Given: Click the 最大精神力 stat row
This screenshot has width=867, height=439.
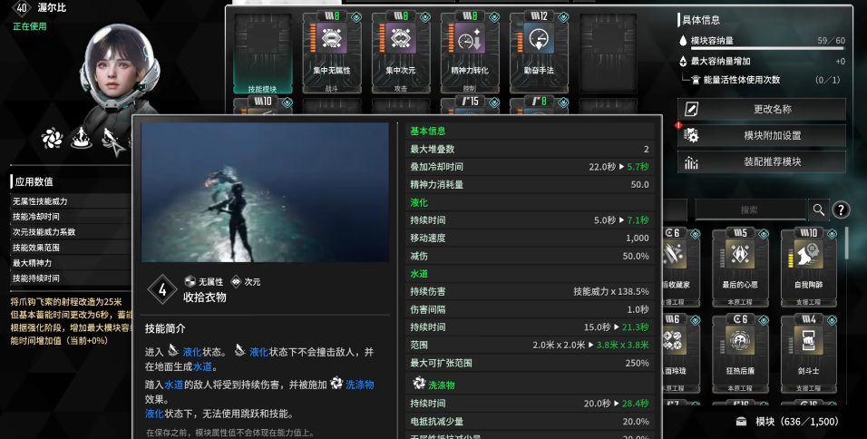Looking at the screenshot, I should coord(70,263).
